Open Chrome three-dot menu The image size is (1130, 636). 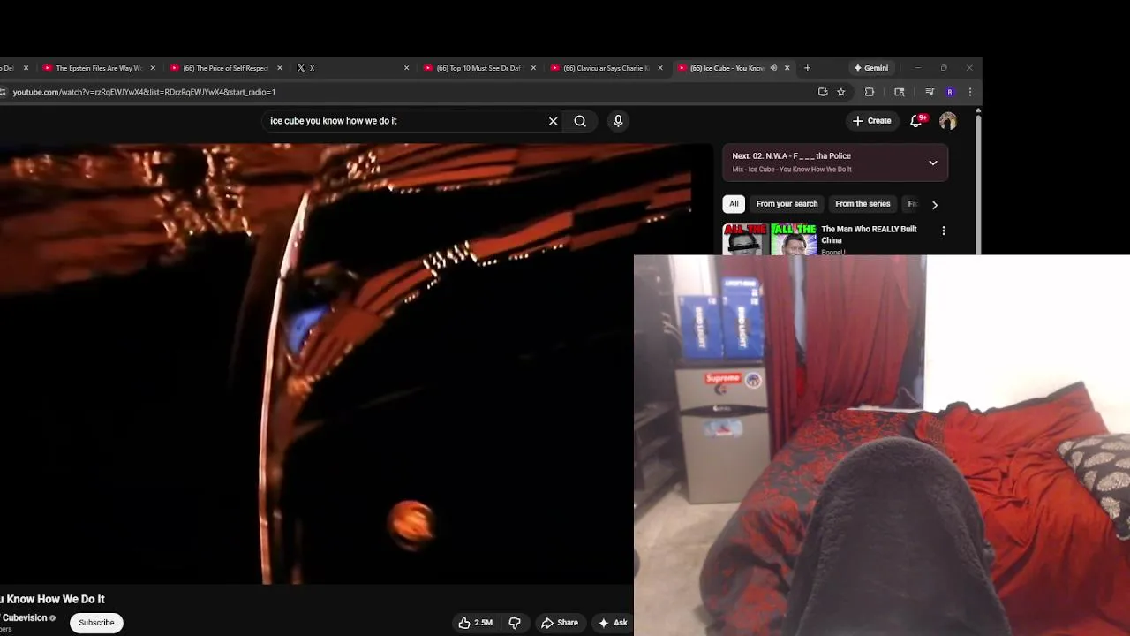pos(970,92)
